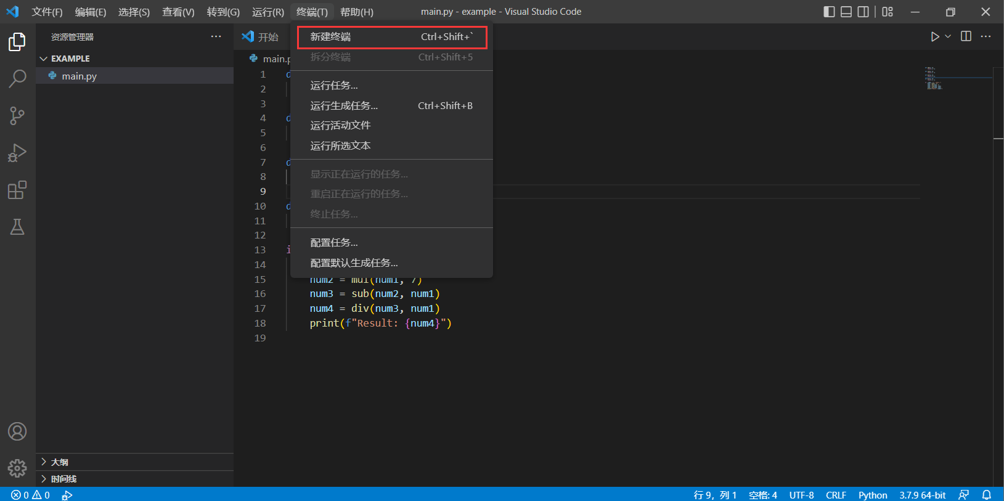Open the Search view icon
Screen dimensions: 1004x501
point(17,79)
